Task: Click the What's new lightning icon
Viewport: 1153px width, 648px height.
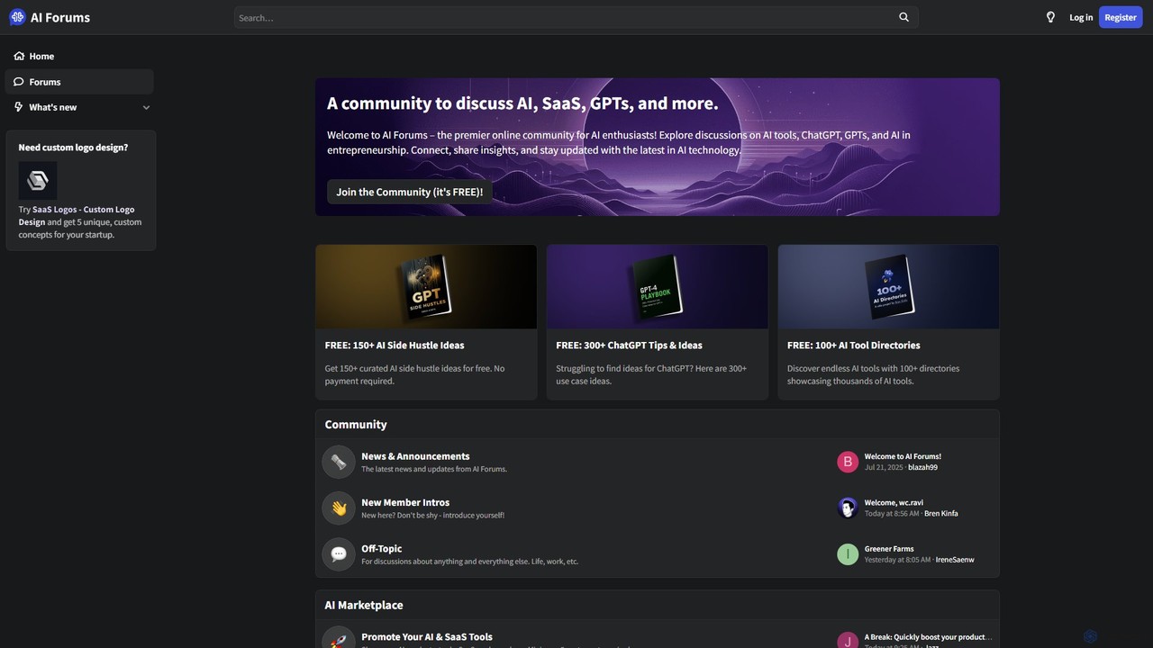Action: [x=19, y=107]
